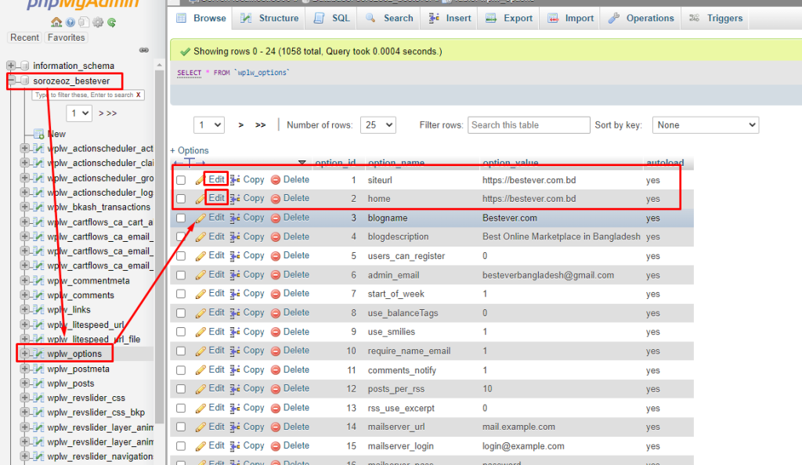Open the blue help documentation icon

pyautogui.click(x=70, y=22)
